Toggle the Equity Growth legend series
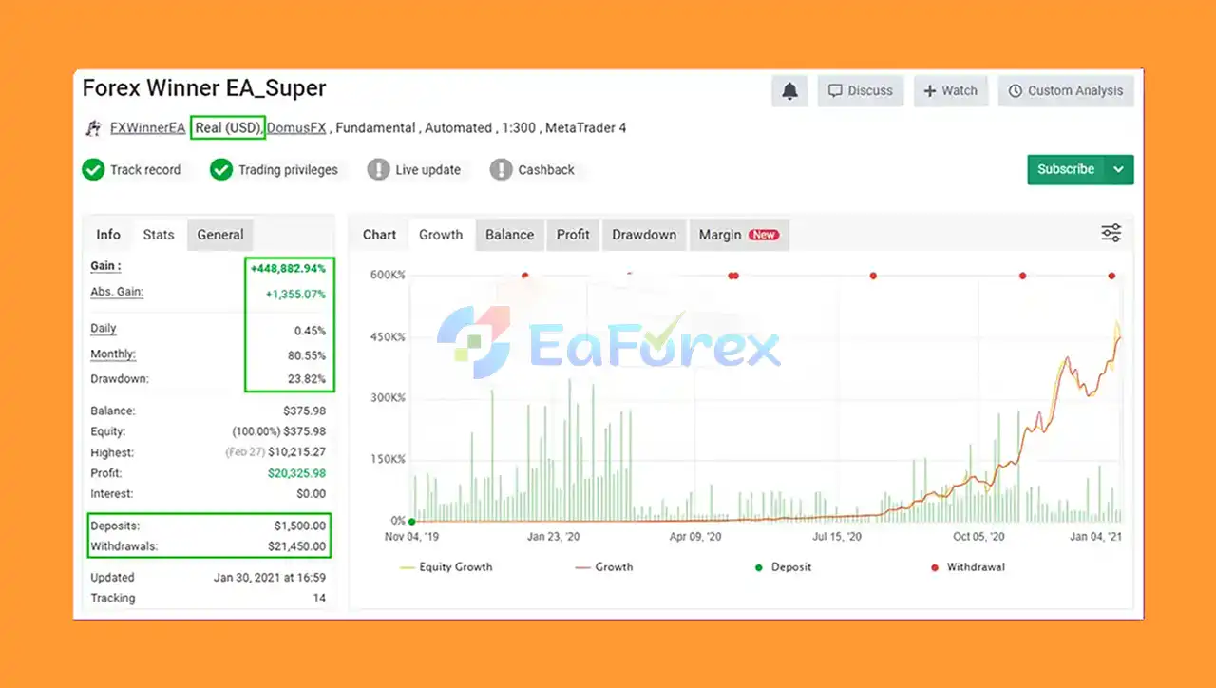This screenshot has width=1216, height=688. pyautogui.click(x=446, y=567)
